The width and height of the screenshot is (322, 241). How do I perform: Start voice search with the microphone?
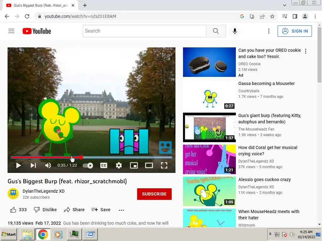click(235, 31)
